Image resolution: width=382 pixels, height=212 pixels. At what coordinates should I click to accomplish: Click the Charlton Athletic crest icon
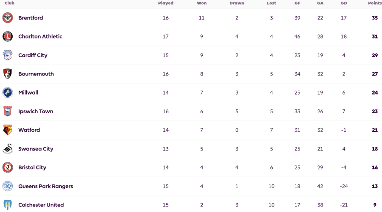coord(8,36)
